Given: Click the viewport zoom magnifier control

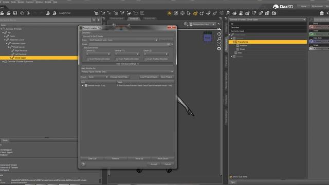Looking at the screenshot, I should (219, 39).
